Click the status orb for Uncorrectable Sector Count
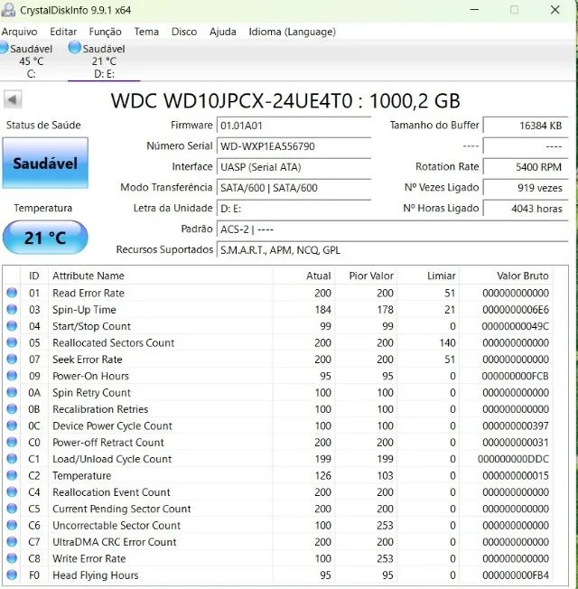The width and height of the screenshot is (578, 589). coord(12,525)
